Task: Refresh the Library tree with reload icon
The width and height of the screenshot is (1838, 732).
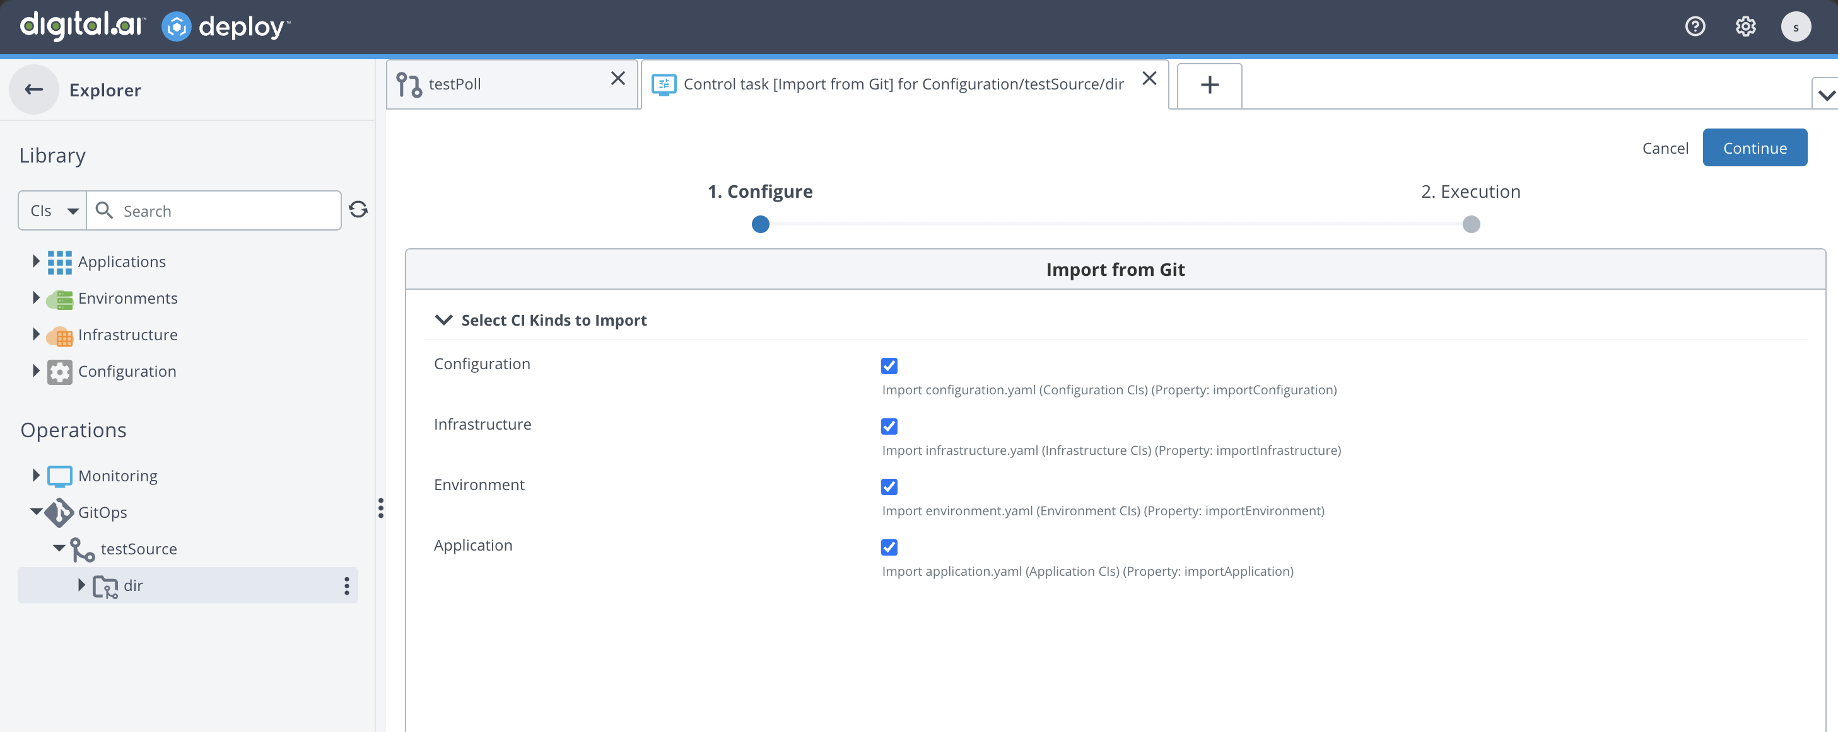Action: coord(358,210)
